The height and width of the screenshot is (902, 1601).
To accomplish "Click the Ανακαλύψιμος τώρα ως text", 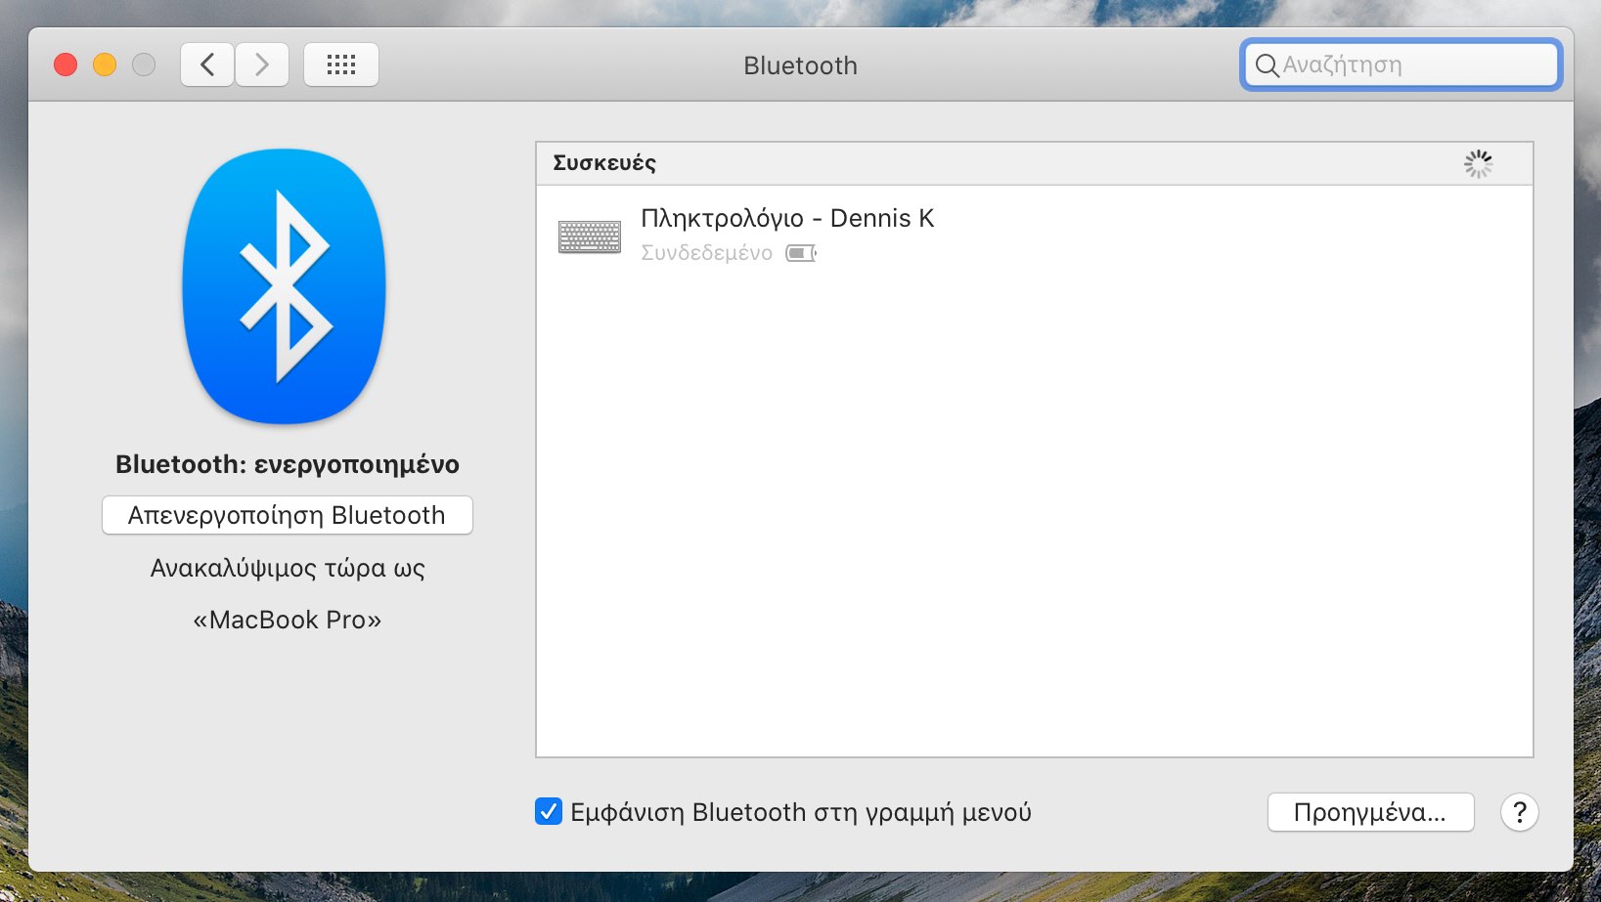I will pos(288,568).
